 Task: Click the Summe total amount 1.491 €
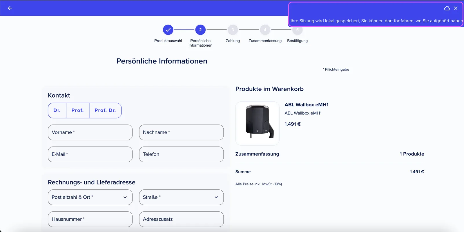pyautogui.click(x=417, y=172)
